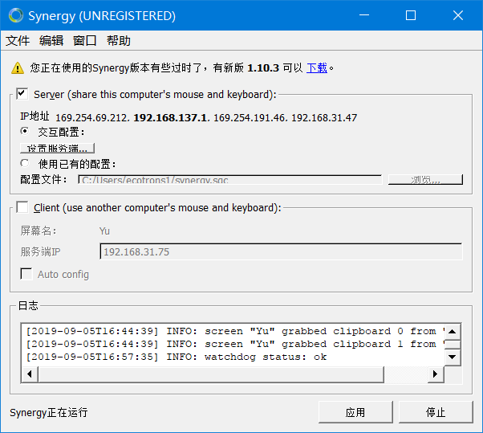Click the log scroll down arrow
The image size is (483, 433).
[x=453, y=357]
